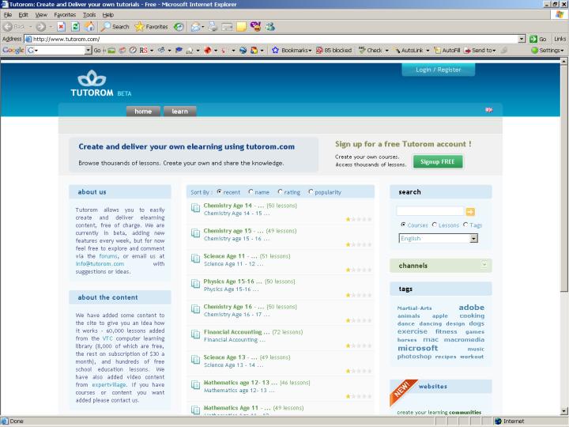Click the IE Stop page loading icon
The height and width of the screenshot is (427, 569).
coord(61,27)
